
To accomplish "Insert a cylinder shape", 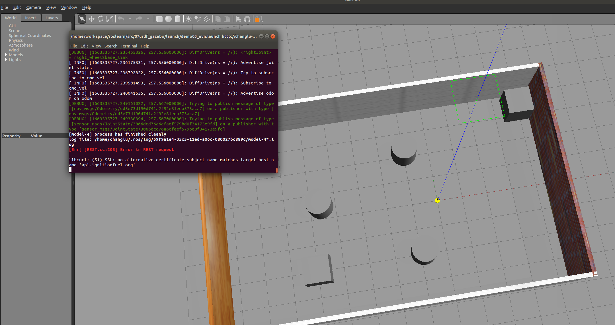I will 177,19.
